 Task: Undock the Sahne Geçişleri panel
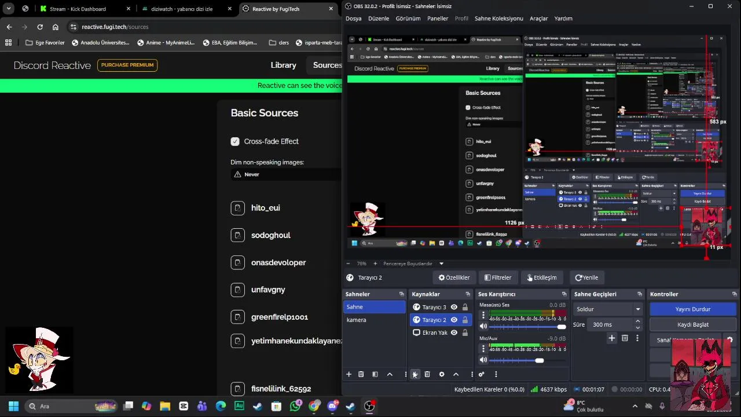pos(640,294)
